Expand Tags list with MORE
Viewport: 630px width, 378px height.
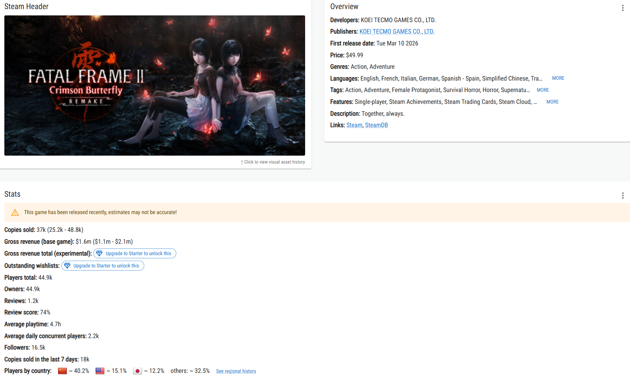[x=543, y=90]
